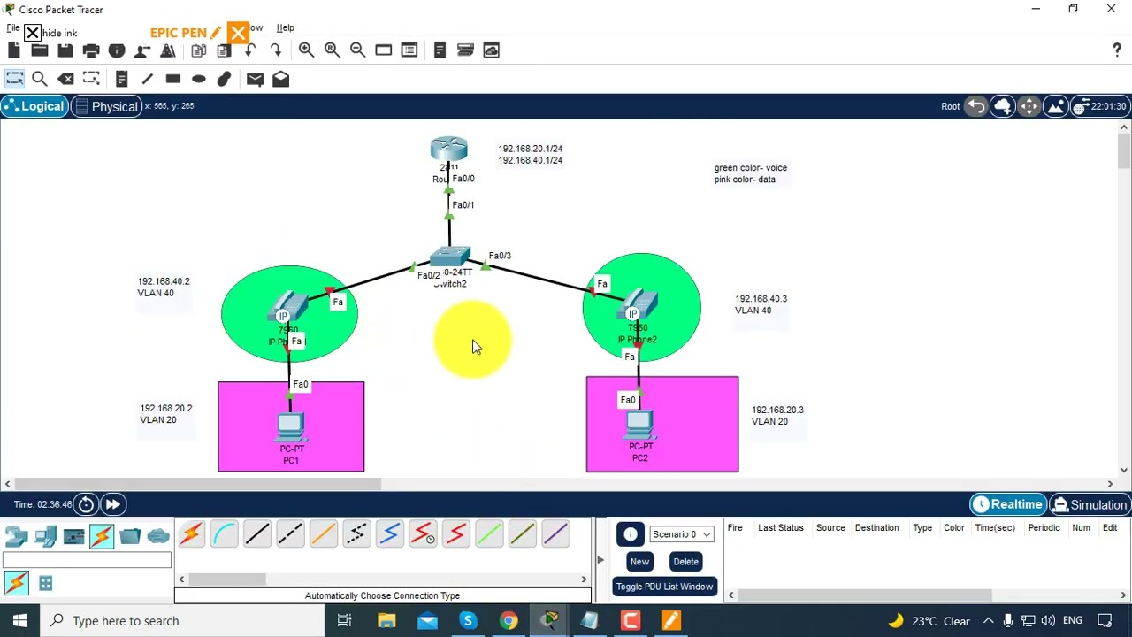Activate the Resize Shape tool
The height and width of the screenshot is (637, 1132).
coord(91,79)
